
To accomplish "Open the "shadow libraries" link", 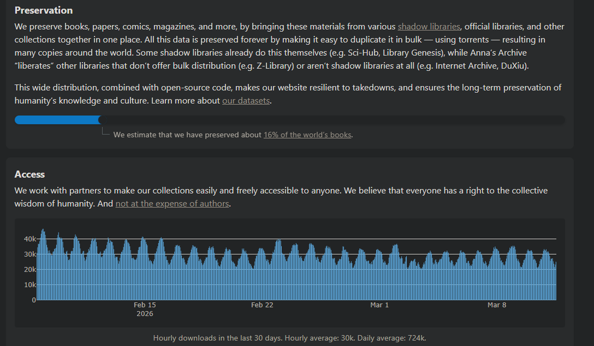I will click(429, 27).
